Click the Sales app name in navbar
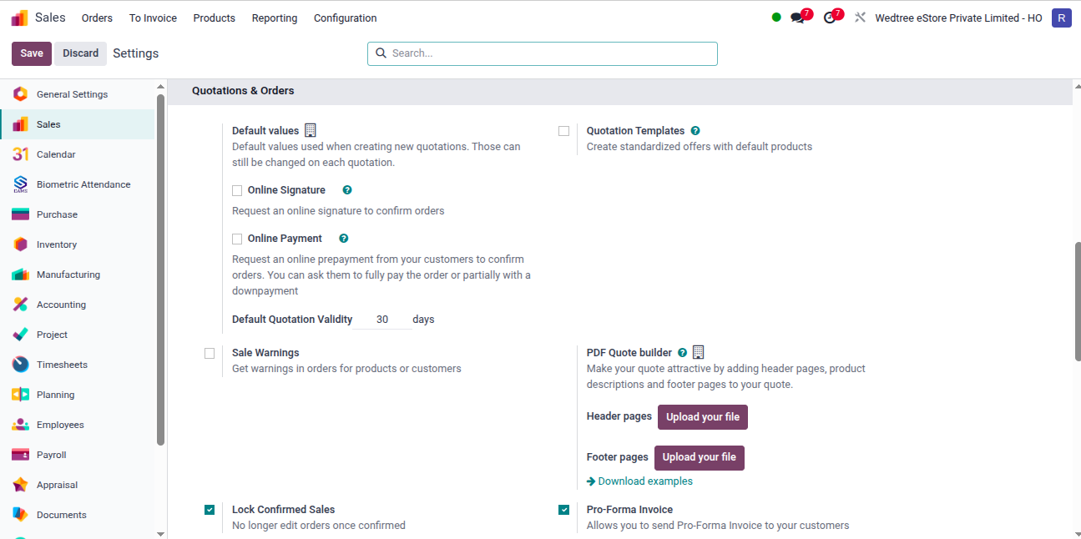Viewport: 1081px width, 539px height. point(50,18)
